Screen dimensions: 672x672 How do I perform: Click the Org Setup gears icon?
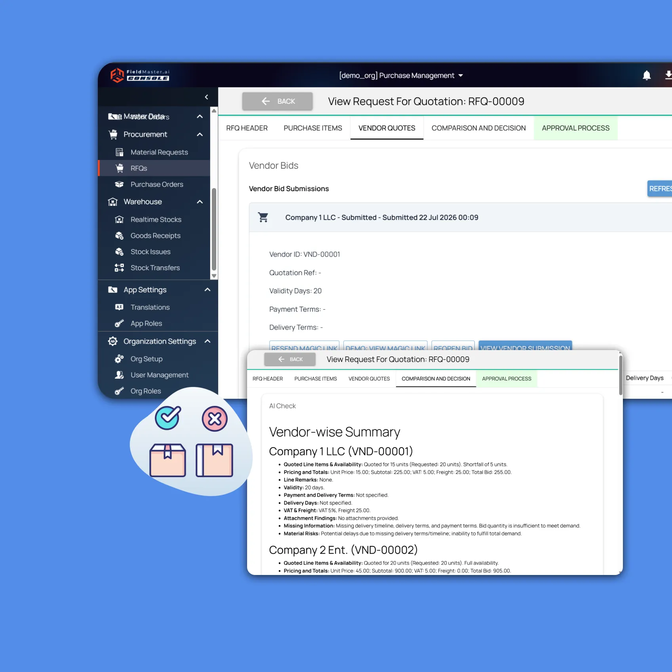pos(119,359)
